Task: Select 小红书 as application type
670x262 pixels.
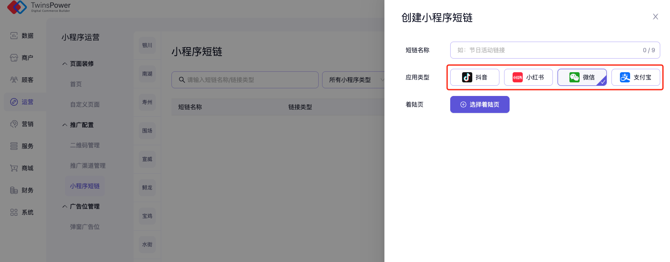Action: (528, 77)
